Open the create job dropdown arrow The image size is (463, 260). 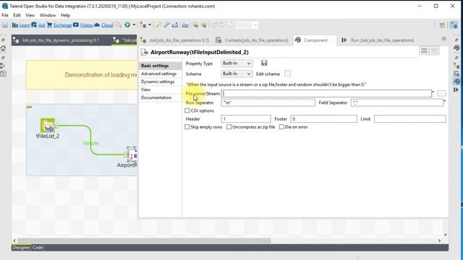click(x=150, y=25)
